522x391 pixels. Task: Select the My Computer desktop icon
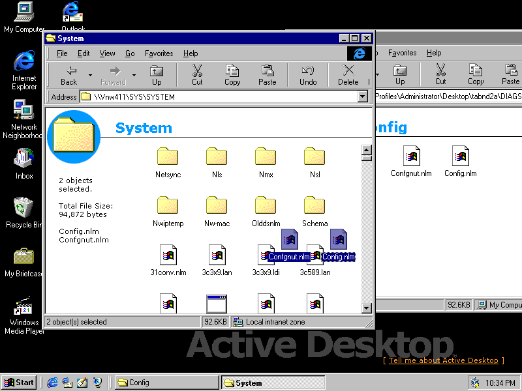click(24, 18)
